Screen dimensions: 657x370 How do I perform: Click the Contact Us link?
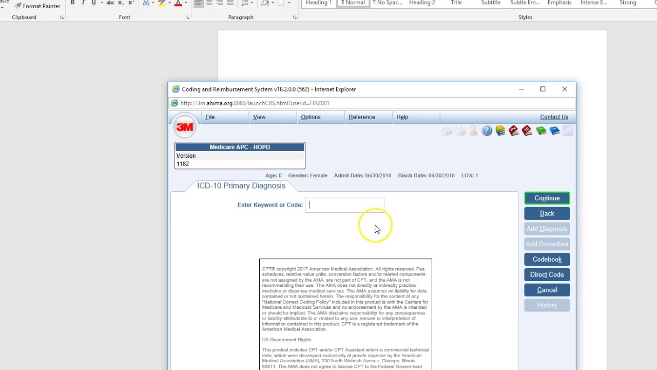coord(554,117)
